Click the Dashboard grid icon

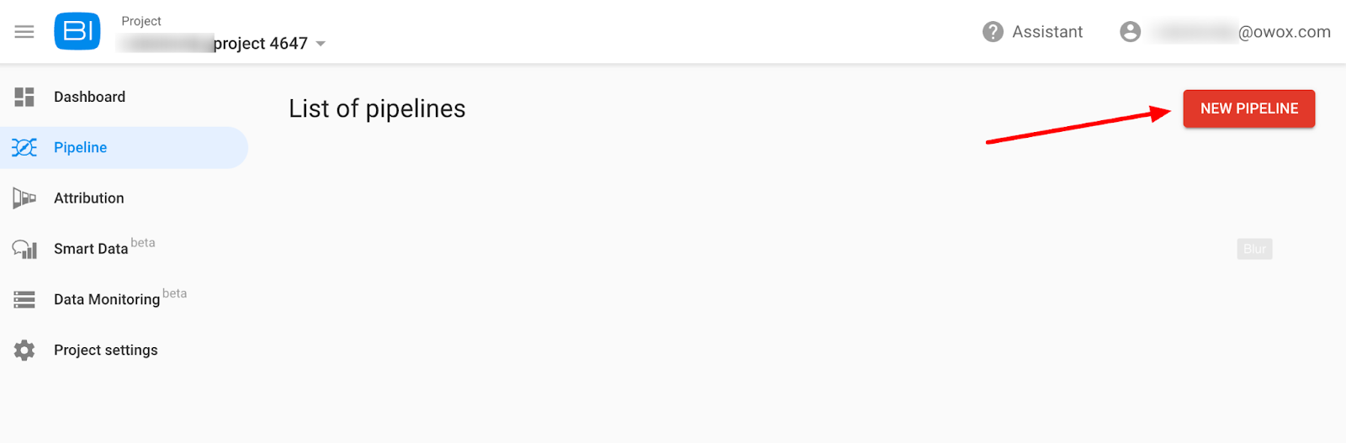pyautogui.click(x=24, y=97)
